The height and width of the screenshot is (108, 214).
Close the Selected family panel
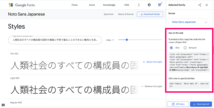click(x=206, y=5)
